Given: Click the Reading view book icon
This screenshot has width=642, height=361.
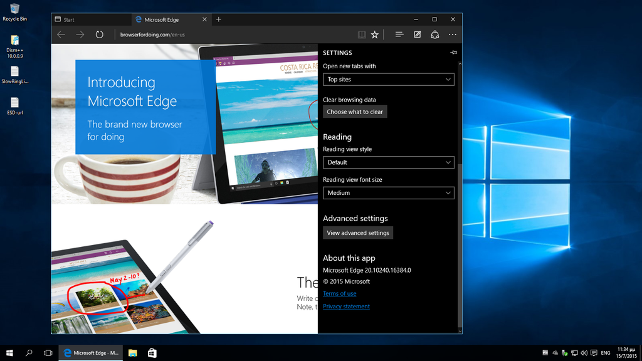Looking at the screenshot, I should pyautogui.click(x=362, y=34).
